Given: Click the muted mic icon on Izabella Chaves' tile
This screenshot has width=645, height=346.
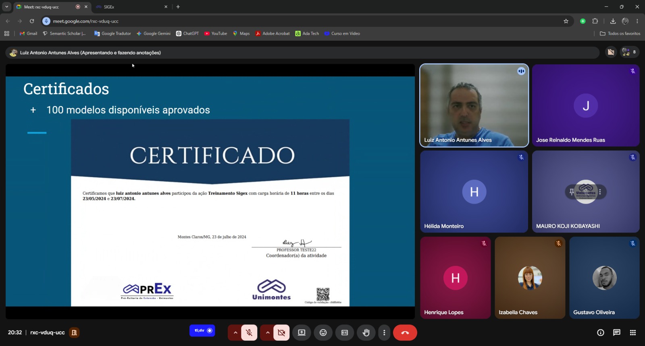Looking at the screenshot, I should pyautogui.click(x=559, y=243).
